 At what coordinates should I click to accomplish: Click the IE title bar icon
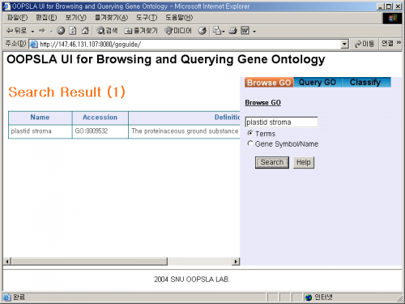pyautogui.click(x=6, y=6)
